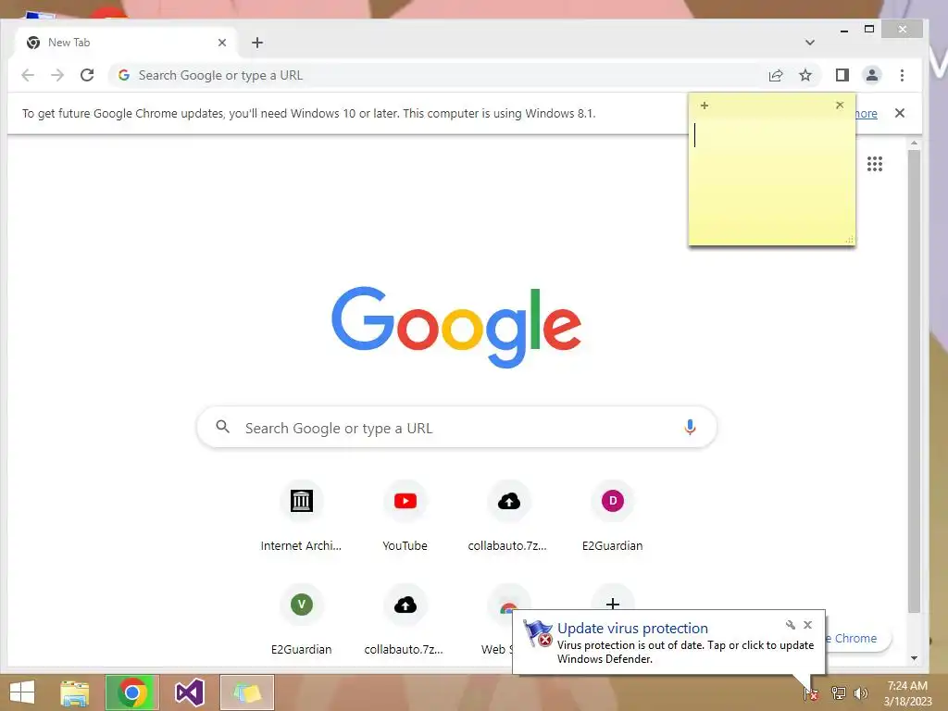Click the browser back arrow
The image size is (948, 711).
click(28, 75)
